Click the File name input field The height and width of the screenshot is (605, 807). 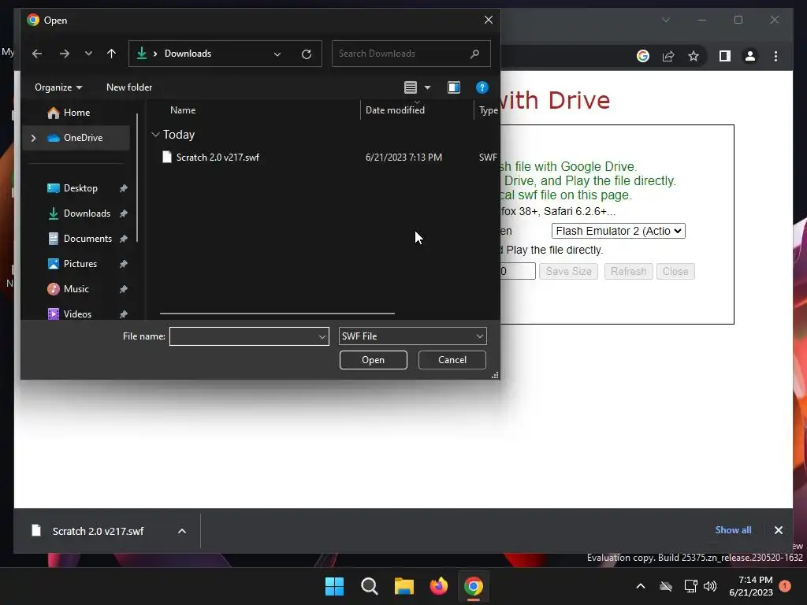pos(243,336)
